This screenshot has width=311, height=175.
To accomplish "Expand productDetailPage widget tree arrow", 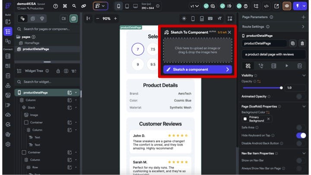I will click(76, 92).
